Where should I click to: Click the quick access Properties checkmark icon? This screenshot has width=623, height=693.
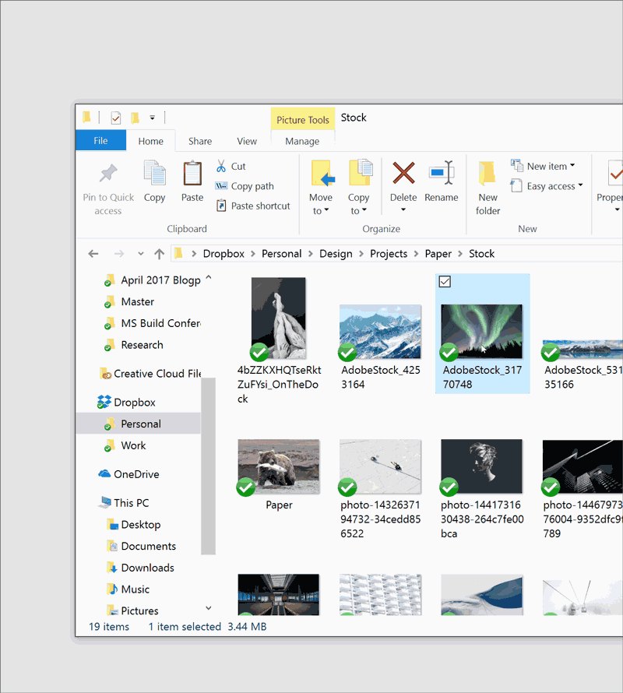pos(116,118)
